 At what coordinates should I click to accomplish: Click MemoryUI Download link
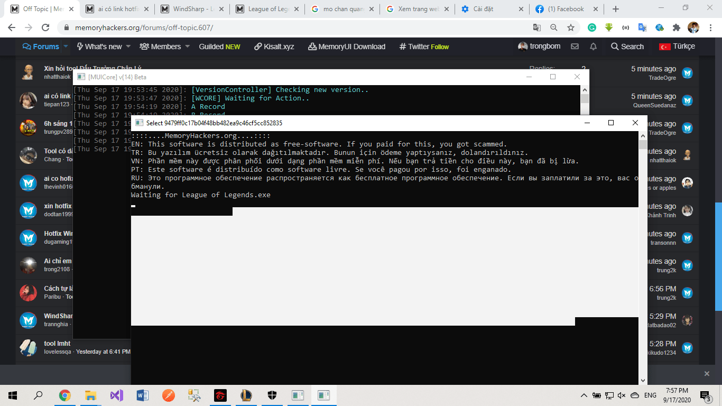[347, 47]
